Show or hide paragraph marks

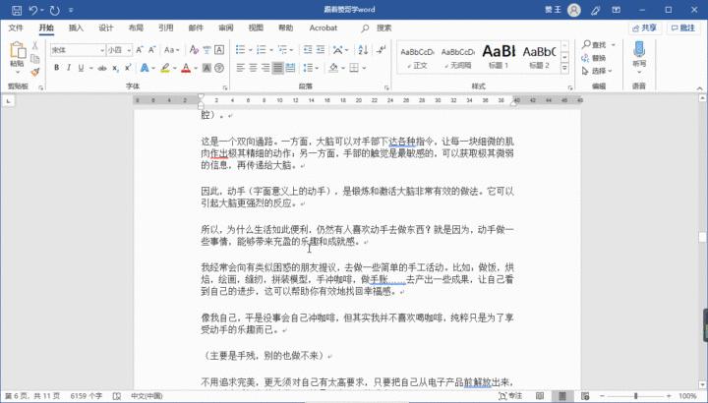(382, 50)
